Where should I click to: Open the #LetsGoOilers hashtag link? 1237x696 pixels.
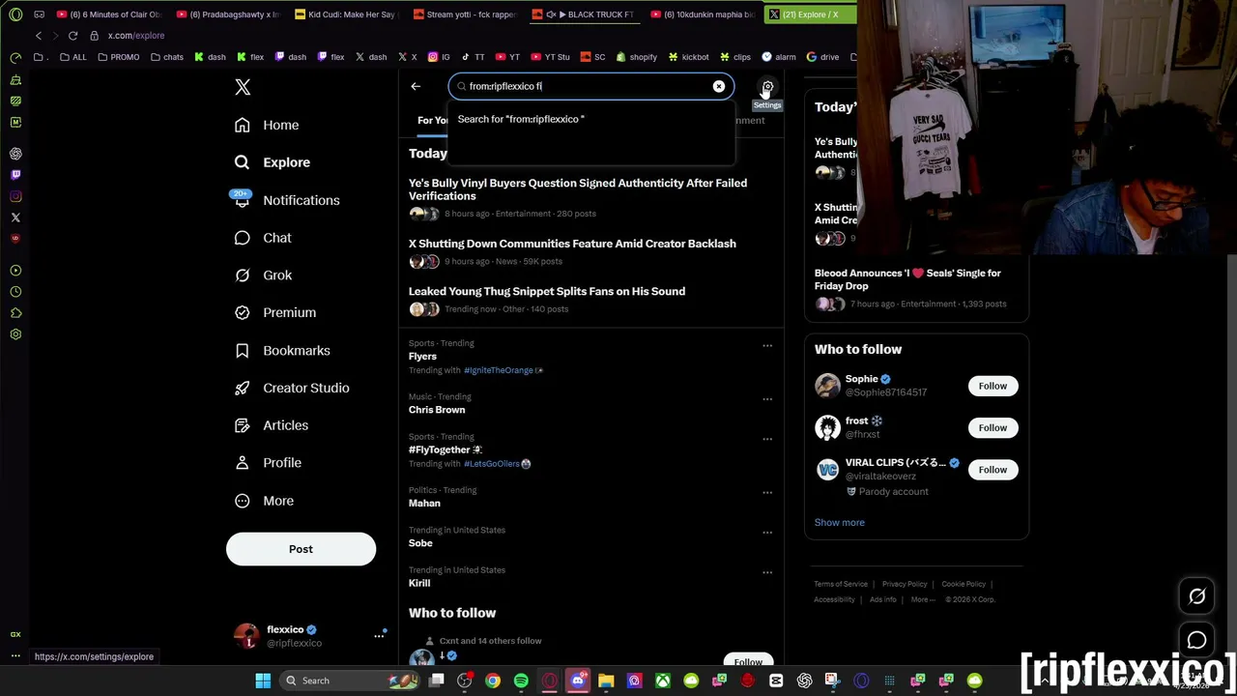(x=492, y=463)
